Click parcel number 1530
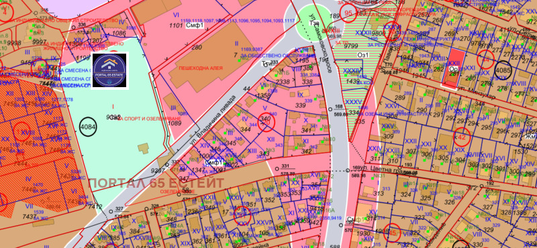Image resolution: width=537 pixels, height=248 pixels. click(521, 151)
